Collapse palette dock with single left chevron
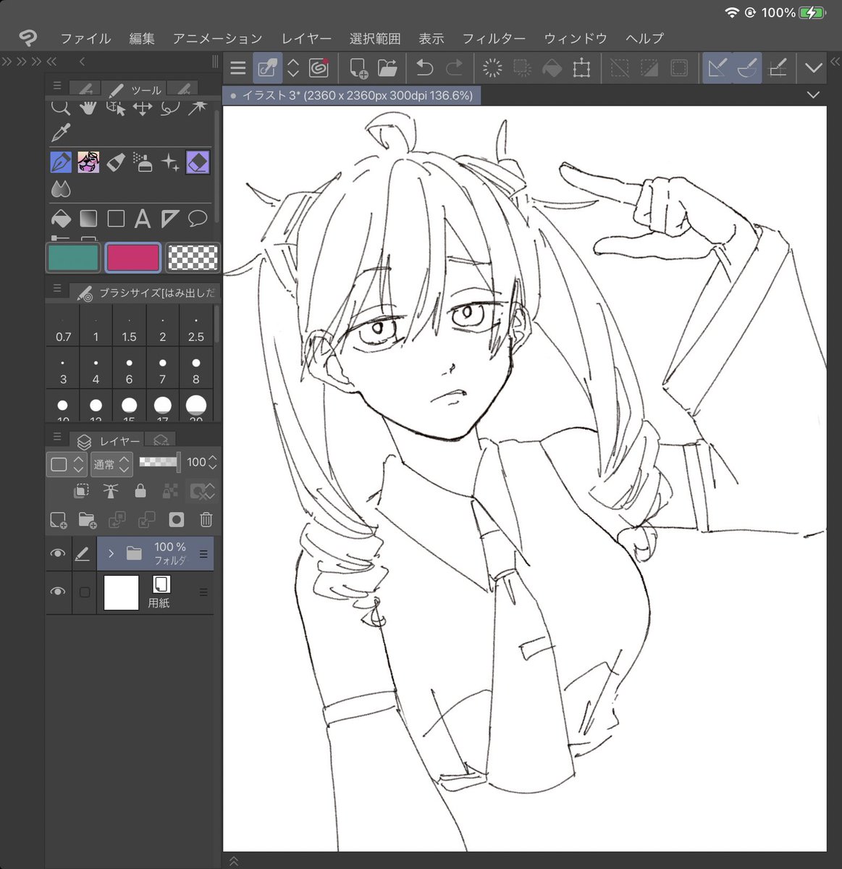842x869 pixels. pos(82,62)
